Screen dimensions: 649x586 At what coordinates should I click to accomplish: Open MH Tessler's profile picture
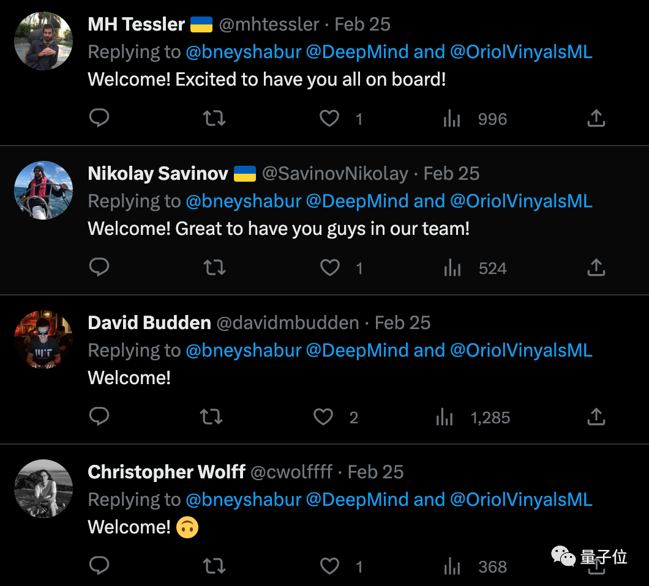pos(43,40)
